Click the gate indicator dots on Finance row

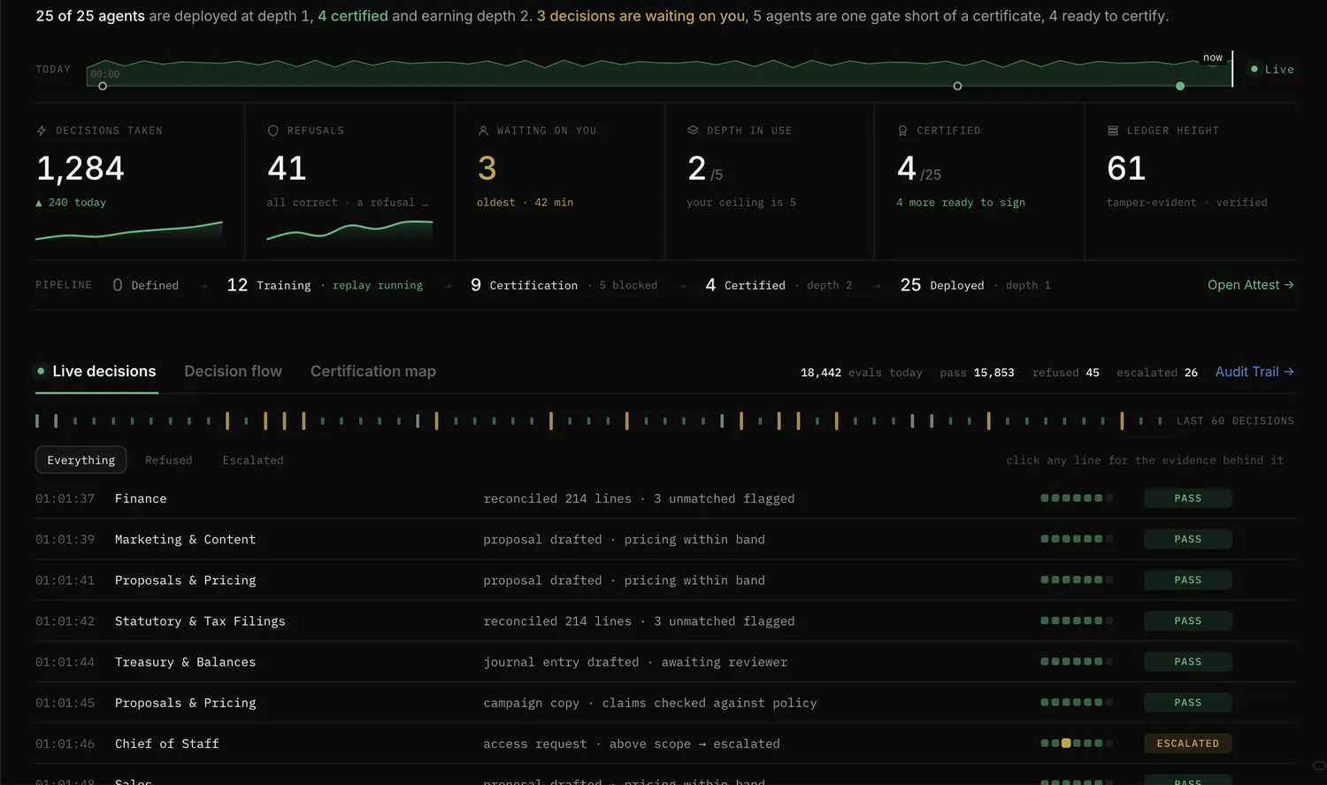[1077, 498]
